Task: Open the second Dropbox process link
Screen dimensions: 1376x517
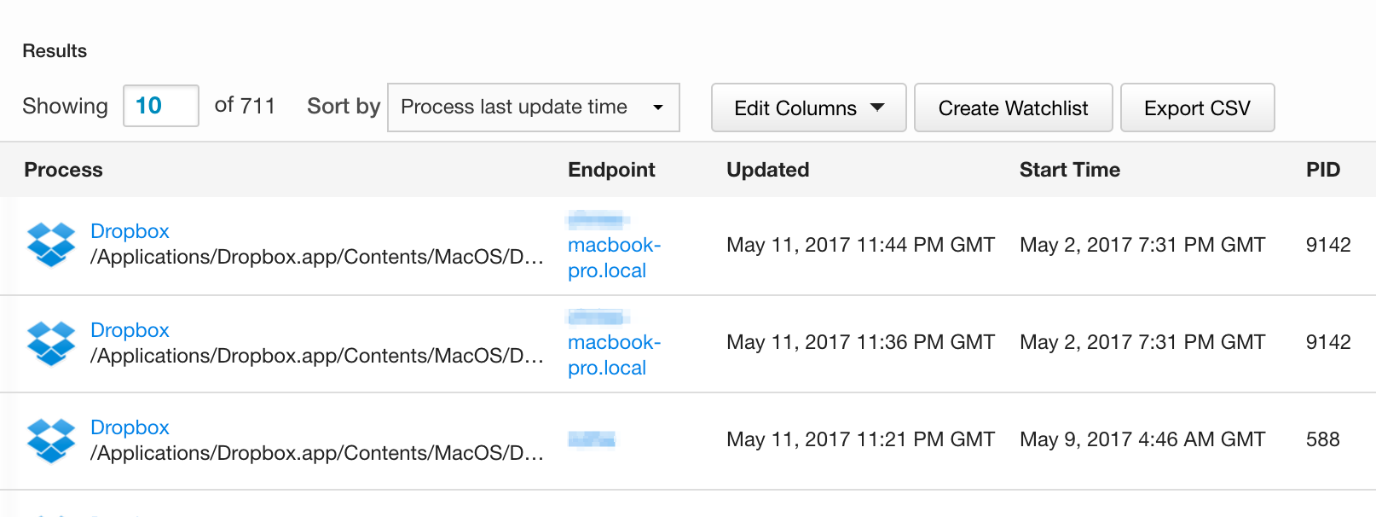Action: click(130, 330)
